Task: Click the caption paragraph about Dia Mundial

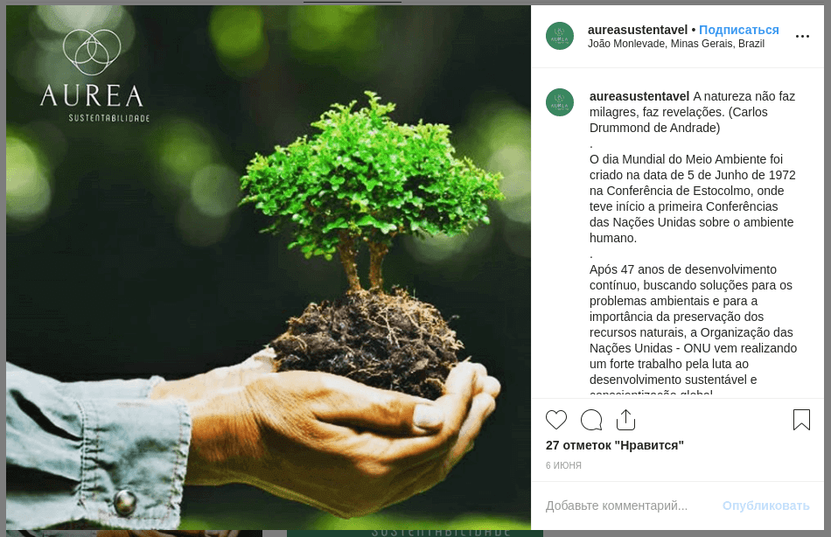Action: click(x=692, y=199)
